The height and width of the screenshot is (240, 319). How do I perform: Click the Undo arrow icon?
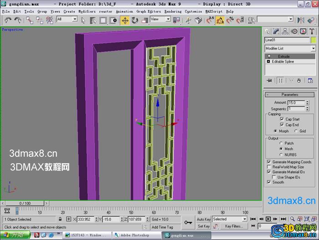pyautogui.click(x=8, y=20)
